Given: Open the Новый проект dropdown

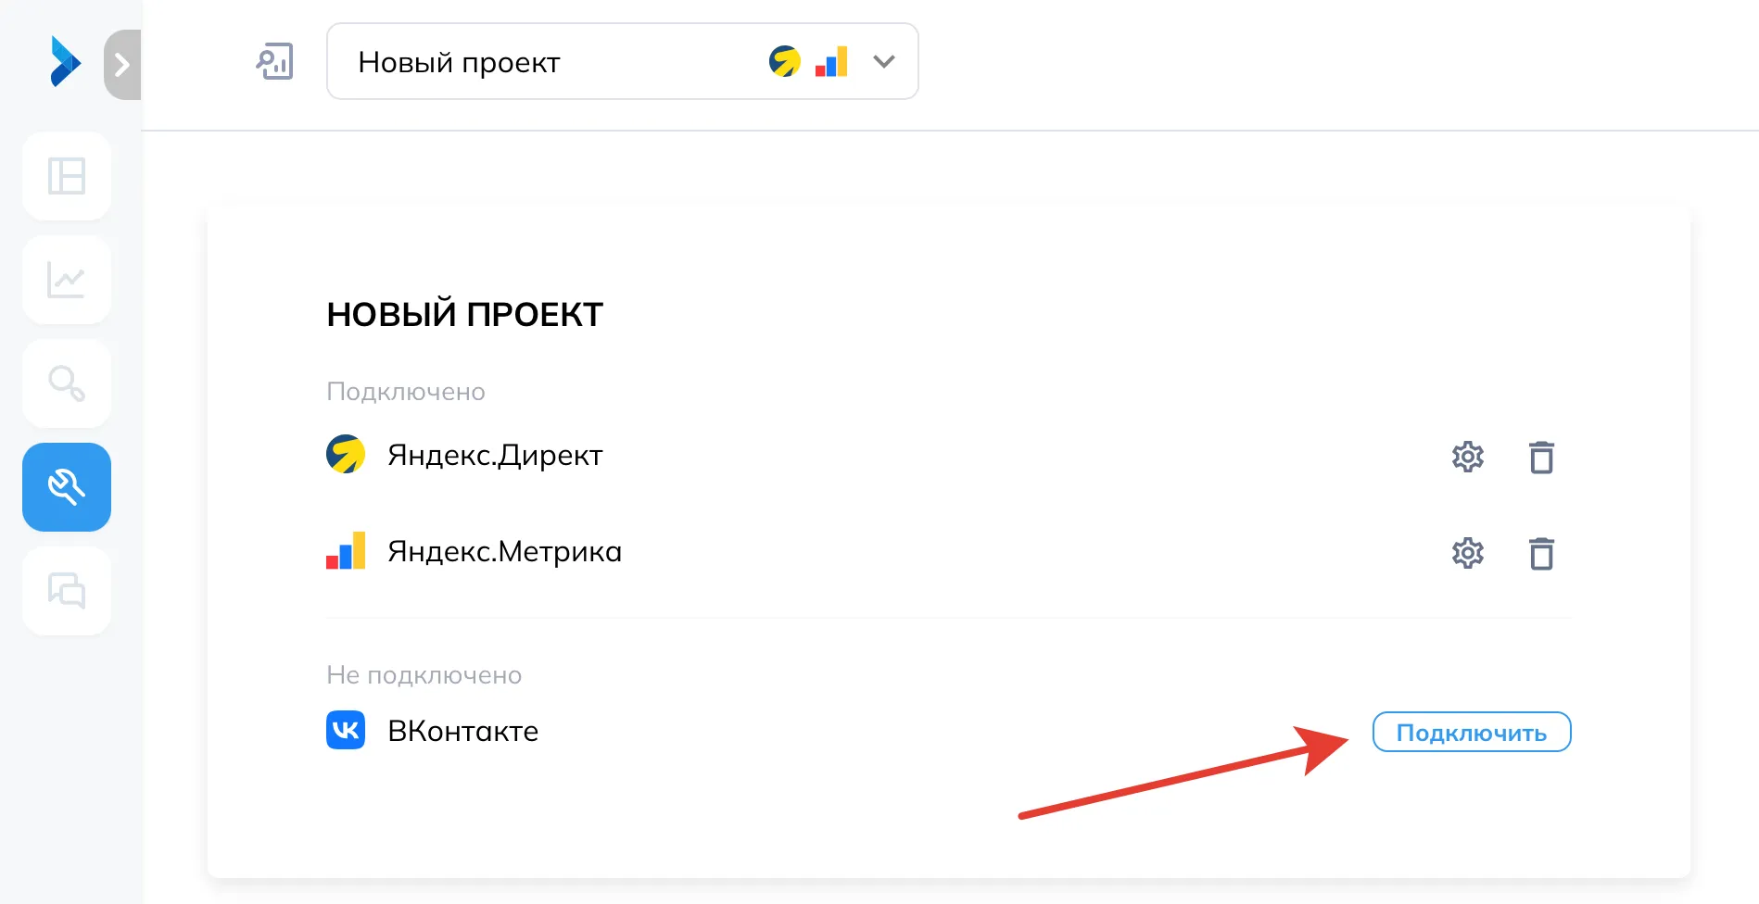Looking at the screenshot, I should tap(622, 61).
